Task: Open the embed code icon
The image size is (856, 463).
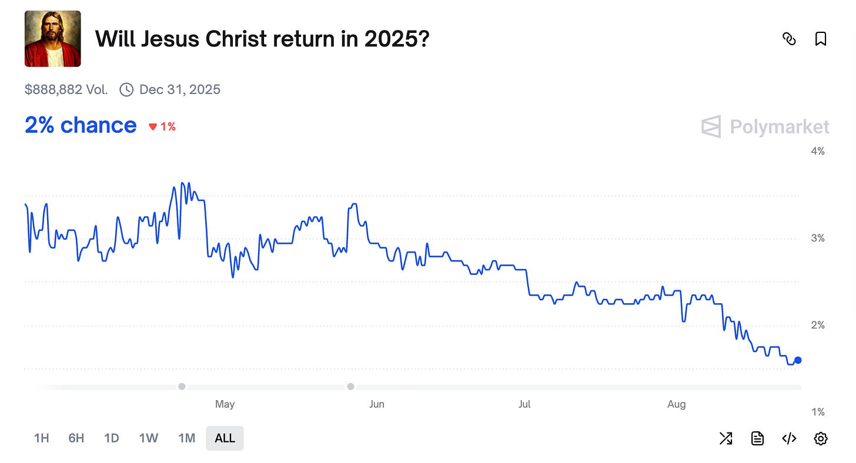Action: (x=789, y=438)
